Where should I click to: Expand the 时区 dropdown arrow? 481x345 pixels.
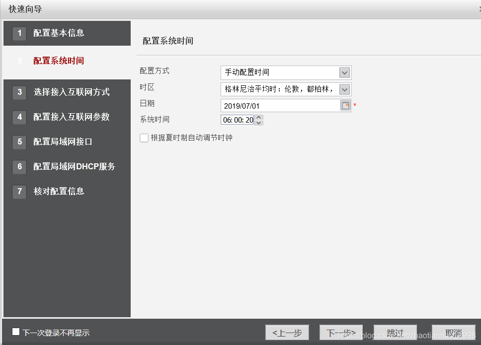[x=344, y=89]
